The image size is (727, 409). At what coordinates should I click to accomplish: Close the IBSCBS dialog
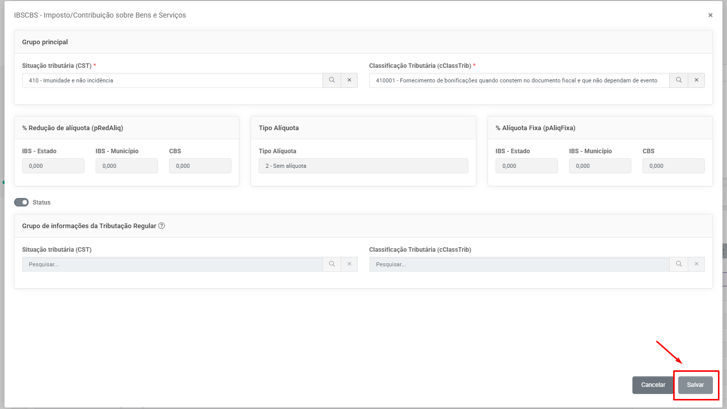coord(710,15)
